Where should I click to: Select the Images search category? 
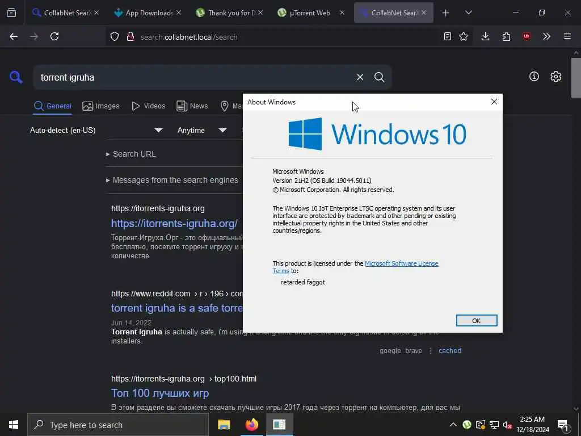click(x=101, y=106)
